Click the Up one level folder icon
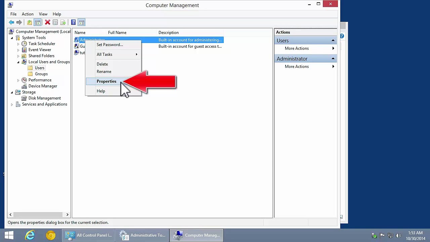The width and height of the screenshot is (430, 242). 30,23
